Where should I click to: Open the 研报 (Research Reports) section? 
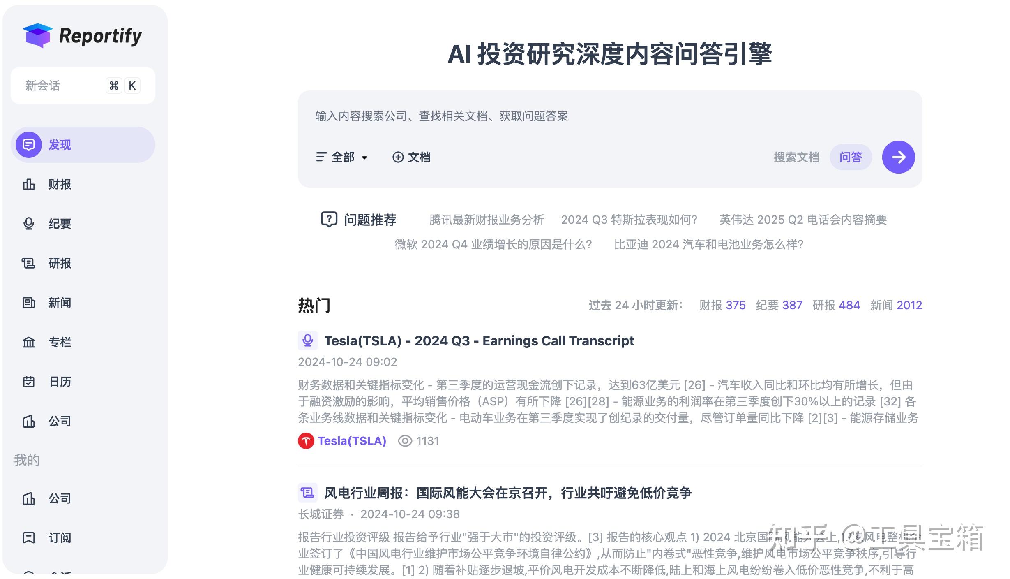coord(60,263)
